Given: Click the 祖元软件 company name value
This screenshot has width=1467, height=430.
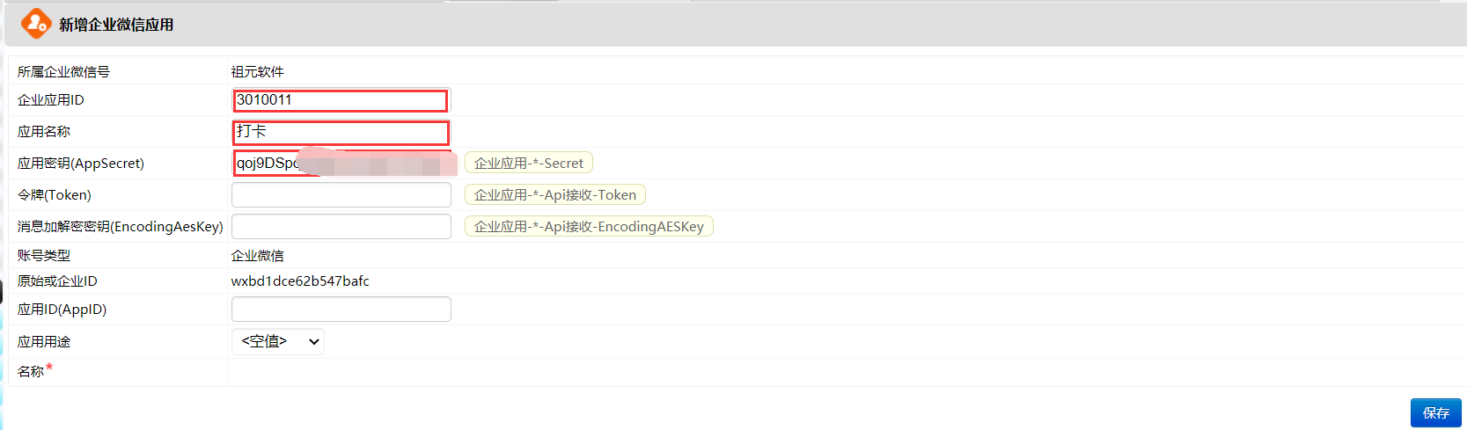Looking at the screenshot, I should click(257, 72).
